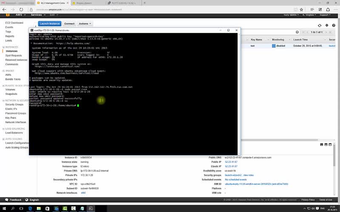Open the Windows Start menu

click(4, 209)
